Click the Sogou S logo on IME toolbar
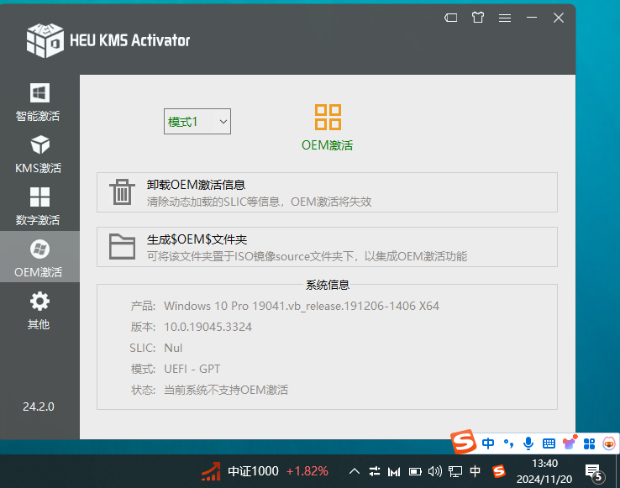620x488 pixels. click(463, 442)
